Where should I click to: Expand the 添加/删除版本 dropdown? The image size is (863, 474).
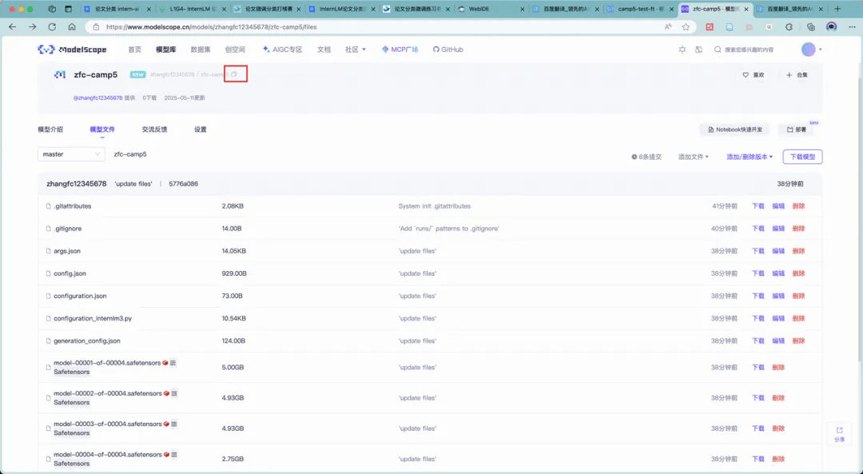pos(750,157)
